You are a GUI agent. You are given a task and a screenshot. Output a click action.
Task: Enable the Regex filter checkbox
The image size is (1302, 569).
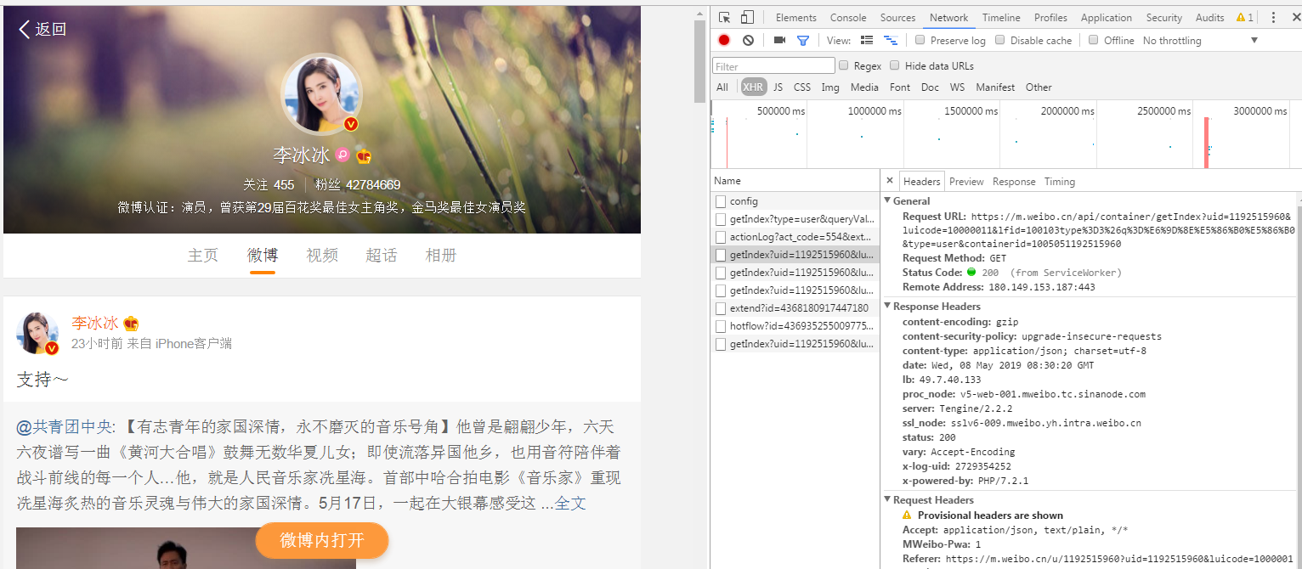tap(844, 65)
